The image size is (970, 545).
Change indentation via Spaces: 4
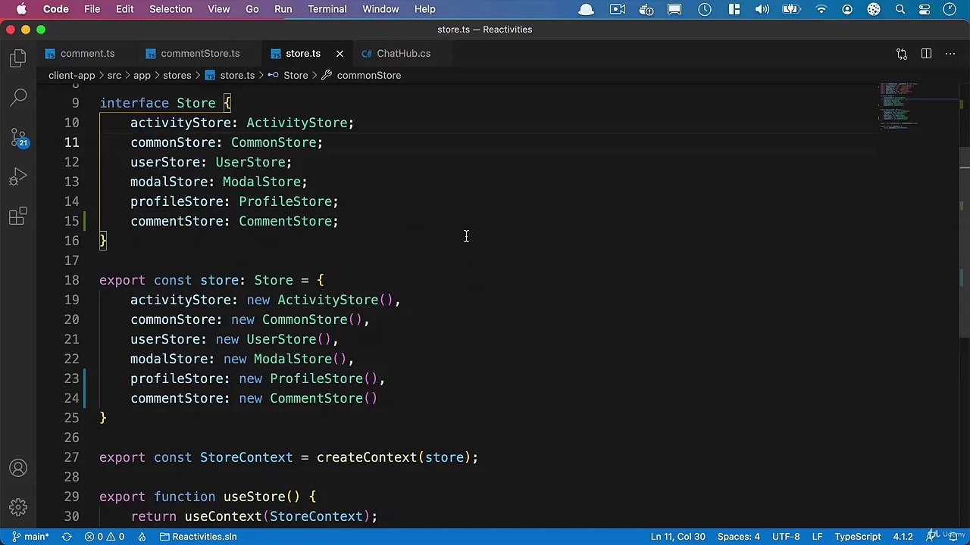coord(738,537)
